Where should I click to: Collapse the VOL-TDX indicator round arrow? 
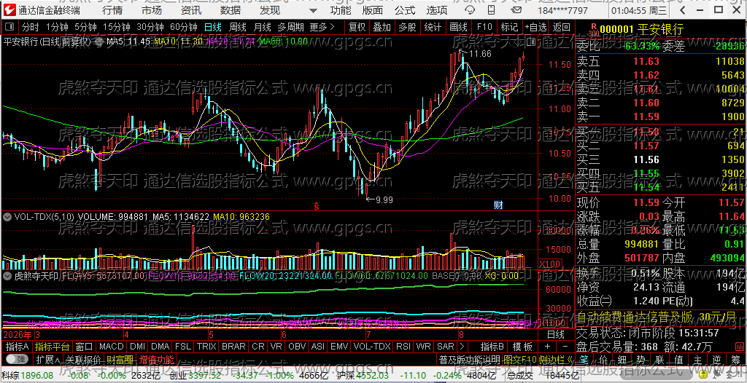(7, 217)
